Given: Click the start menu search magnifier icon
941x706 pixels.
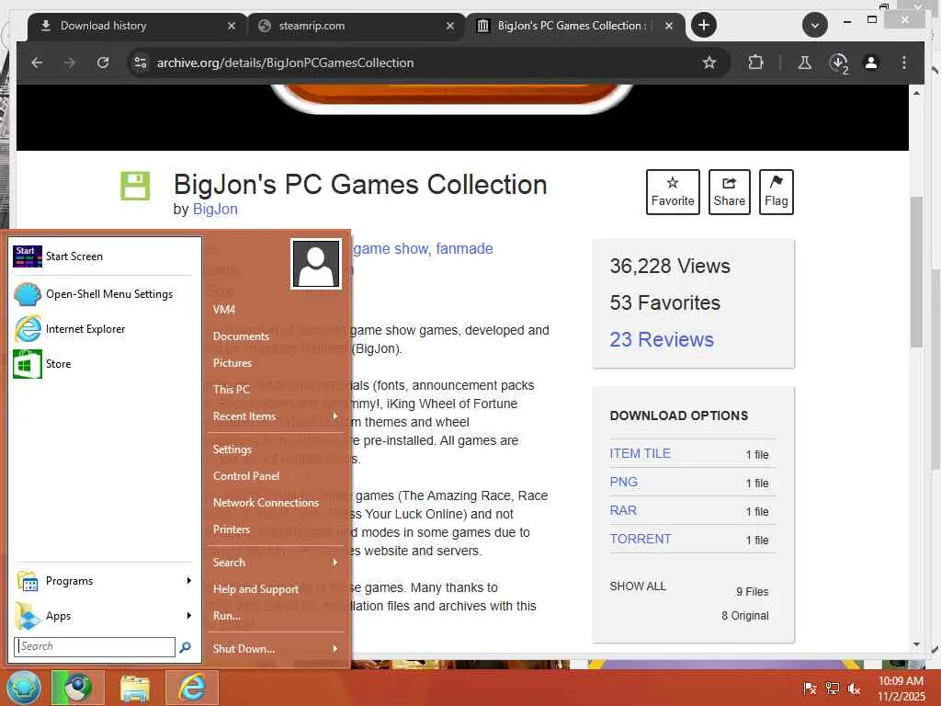Looking at the screenshot, I should (186, 646).
